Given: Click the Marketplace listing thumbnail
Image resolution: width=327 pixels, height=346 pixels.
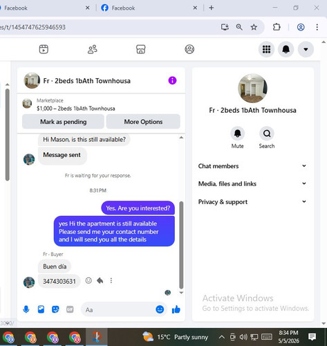Looking at the screenshot, I should click(27, 103).
